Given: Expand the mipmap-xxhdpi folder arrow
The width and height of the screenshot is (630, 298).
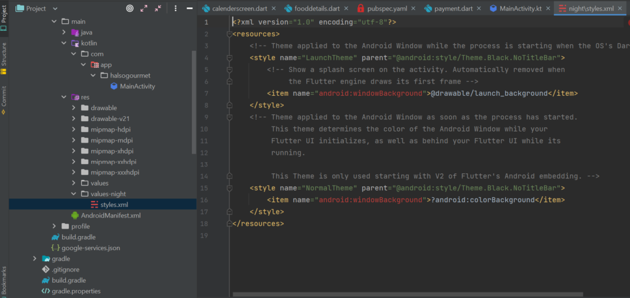Looking at the screenshot, I should pyautogui.click(x=74, y=162).
